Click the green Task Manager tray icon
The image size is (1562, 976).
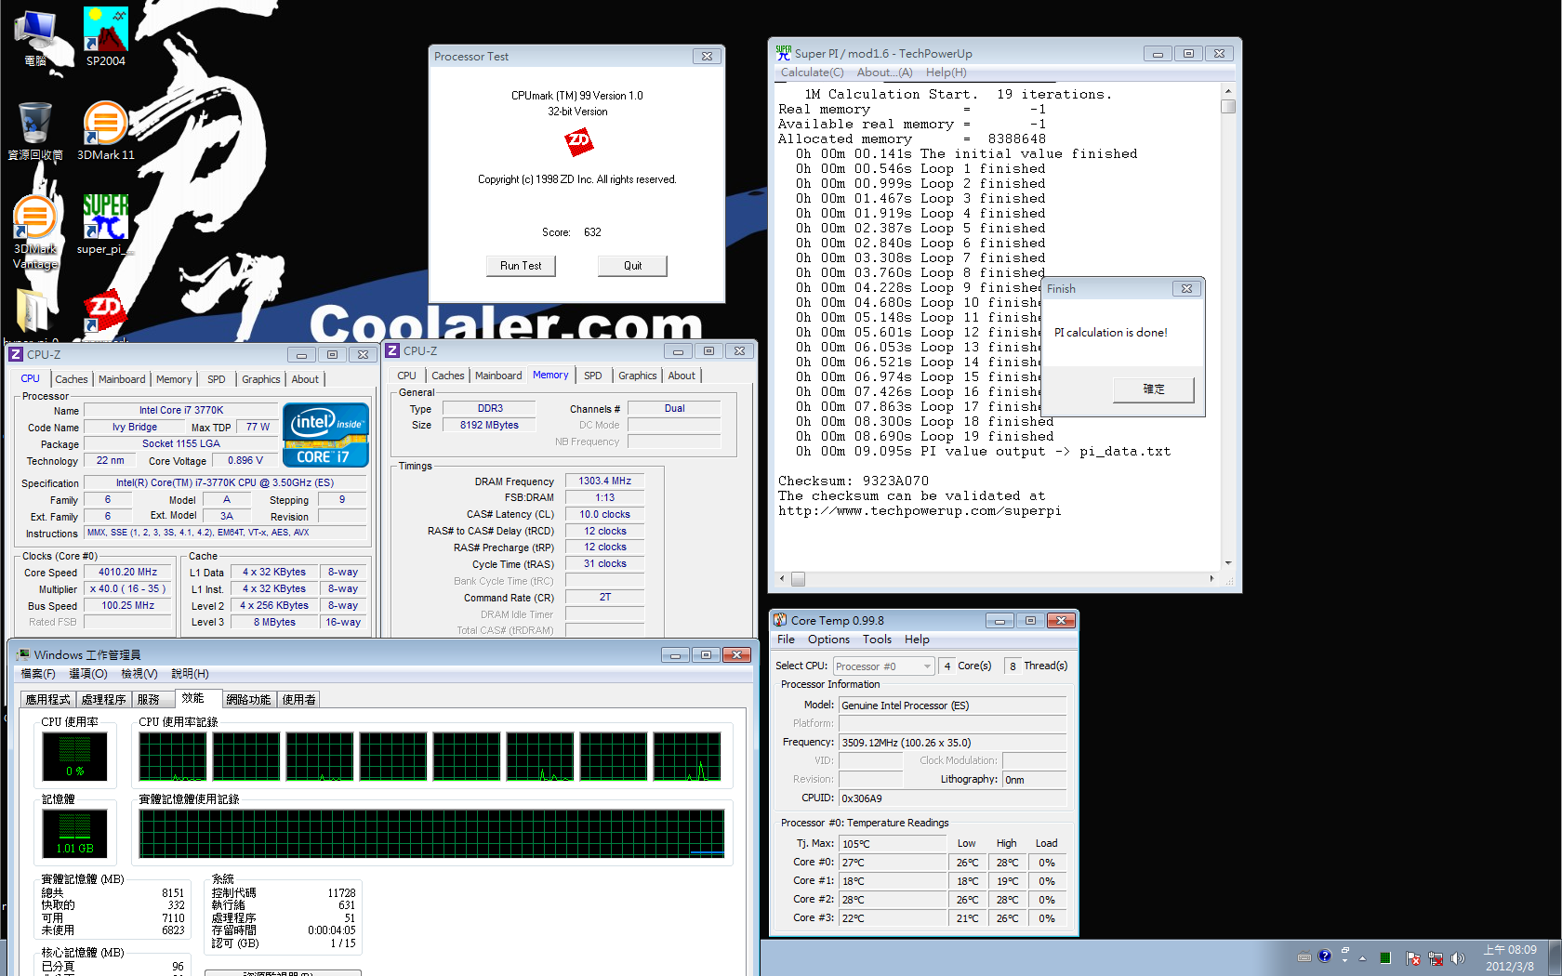1385,957
